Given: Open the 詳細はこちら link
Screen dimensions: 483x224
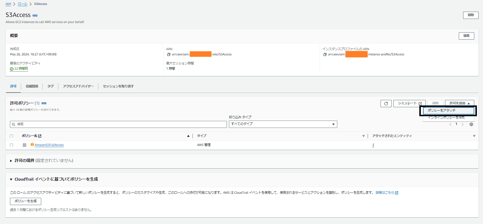Looking at the screenshot, I should point(385,193).
